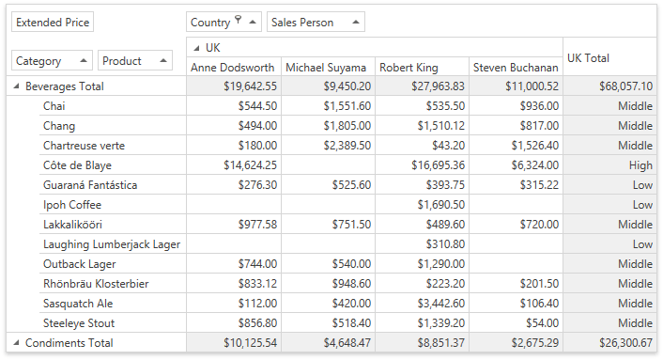The image size is (663, 360).
Task: Click the $4,648.47 cell
Action: [x=328, y=343]
